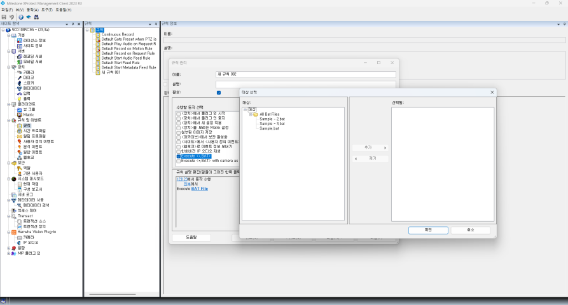Viewport: 568px width, 305px height.
Task: Open the Matrix item under 클라이언트
Action: (x=28, y=114)
